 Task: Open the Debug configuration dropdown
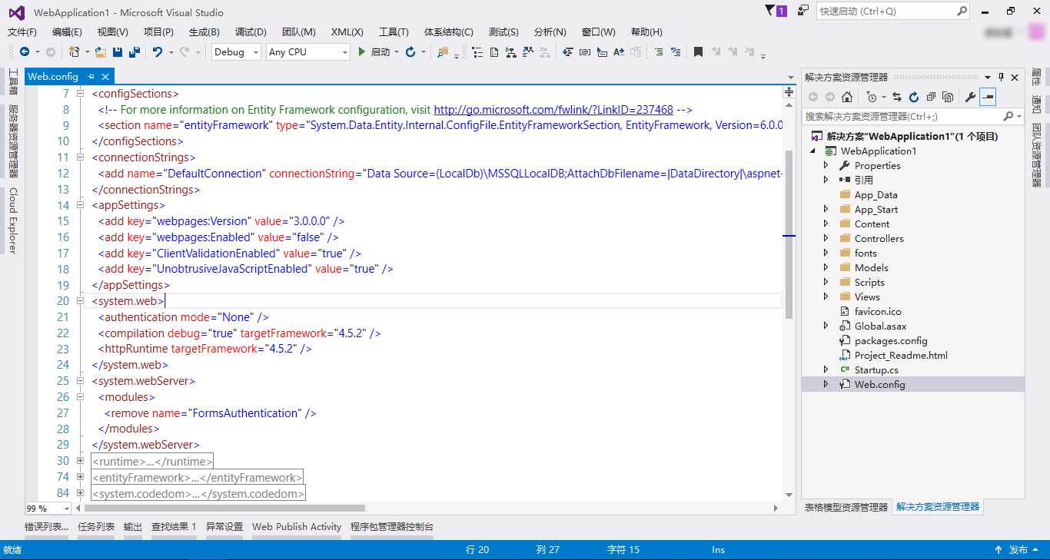[254, 52]
